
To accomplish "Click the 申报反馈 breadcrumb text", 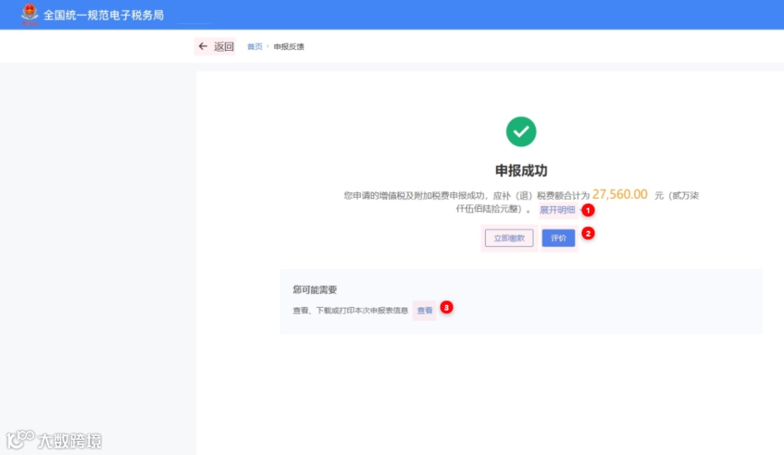I will [x=289, y=46].
